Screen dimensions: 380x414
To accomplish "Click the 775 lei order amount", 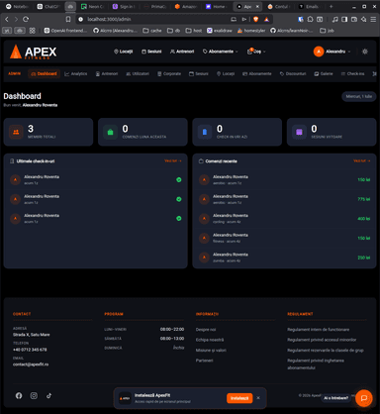I will 364,199.
